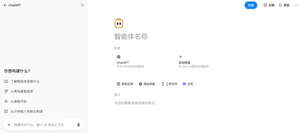Select 从示例输入和输出构建 suggestion
Image resolution: width=299 pixels, height=133 pixels.
23,111
